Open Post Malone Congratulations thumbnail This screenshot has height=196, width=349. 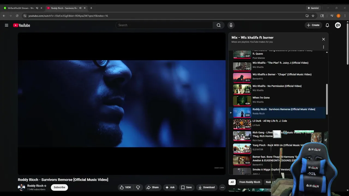[x=242, y=54]
